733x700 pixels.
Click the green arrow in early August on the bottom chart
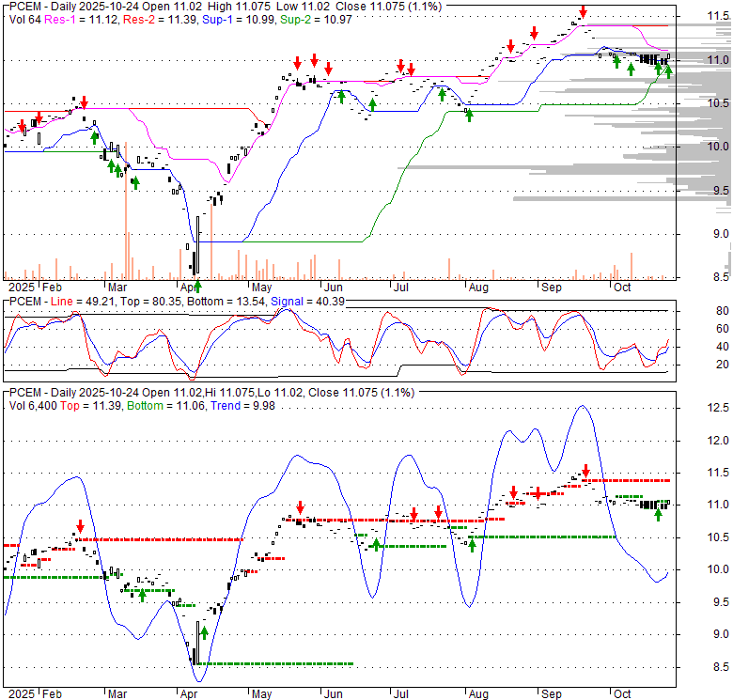coord(474,542)
